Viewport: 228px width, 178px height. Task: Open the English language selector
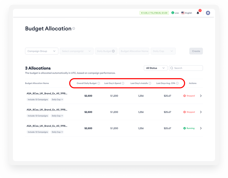coord(186,13)
